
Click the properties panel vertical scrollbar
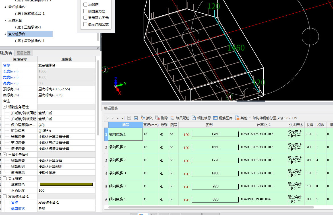pos(98,97)
